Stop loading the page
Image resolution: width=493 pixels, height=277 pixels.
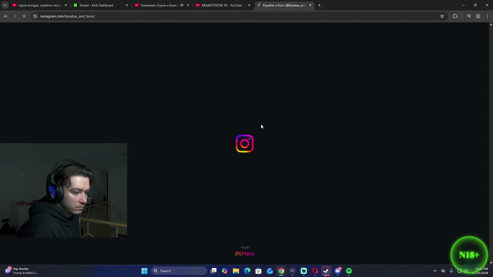pos(24,16)
